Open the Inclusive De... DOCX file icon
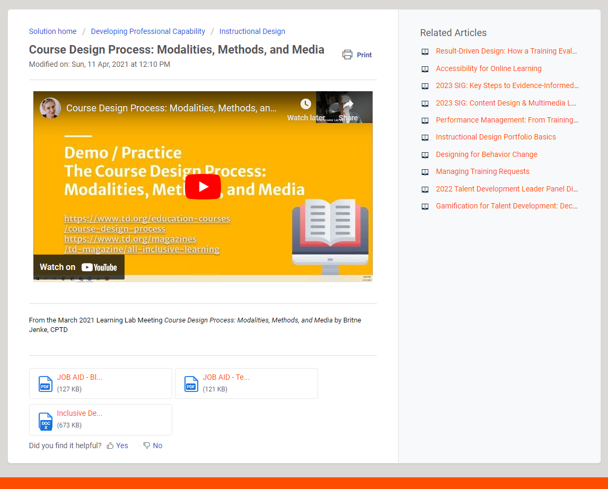The height and width of the screenshot is (489, 608). 46,421
